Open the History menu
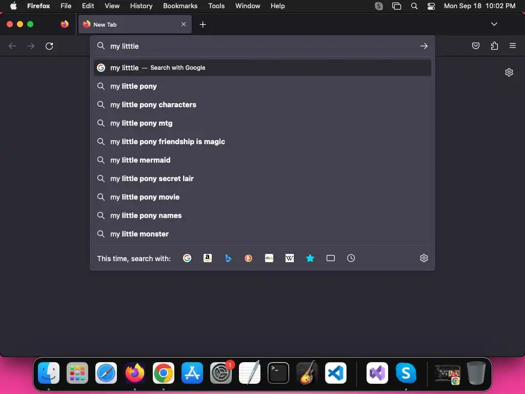Screen dimensions: 525x394 [141, 6]
